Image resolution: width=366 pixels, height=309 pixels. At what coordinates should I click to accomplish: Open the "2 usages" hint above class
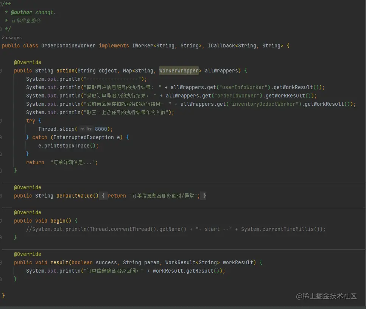point(12,38)
